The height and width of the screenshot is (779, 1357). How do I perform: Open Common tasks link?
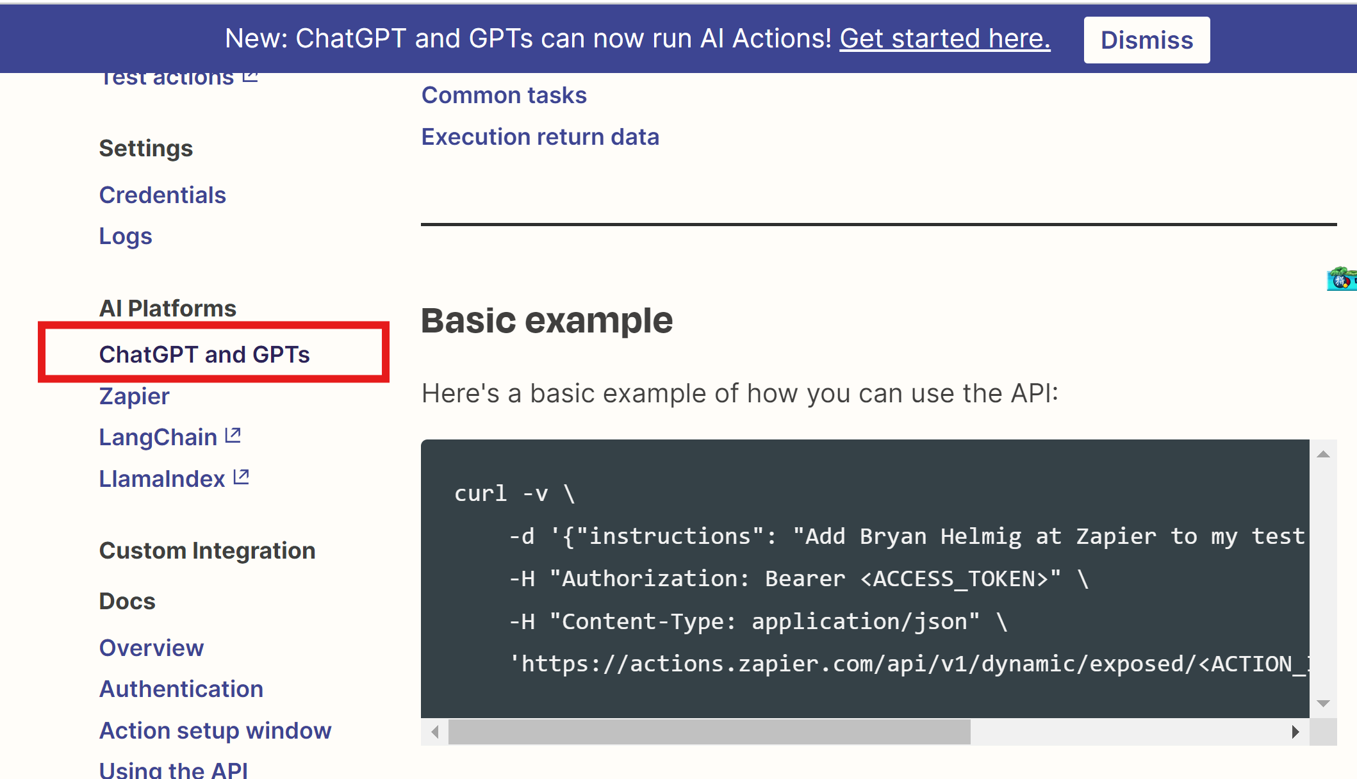point(504,95)
